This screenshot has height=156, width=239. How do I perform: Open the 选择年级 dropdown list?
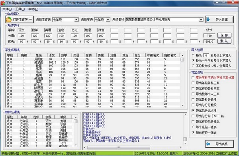[x=108, y=19]
